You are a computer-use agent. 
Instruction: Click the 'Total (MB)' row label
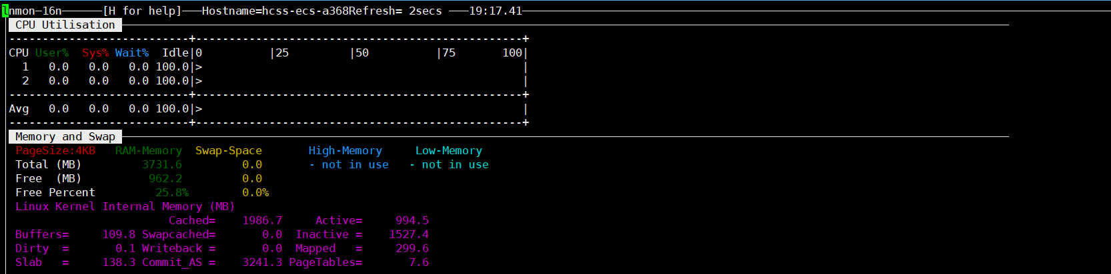click(49, 165)
